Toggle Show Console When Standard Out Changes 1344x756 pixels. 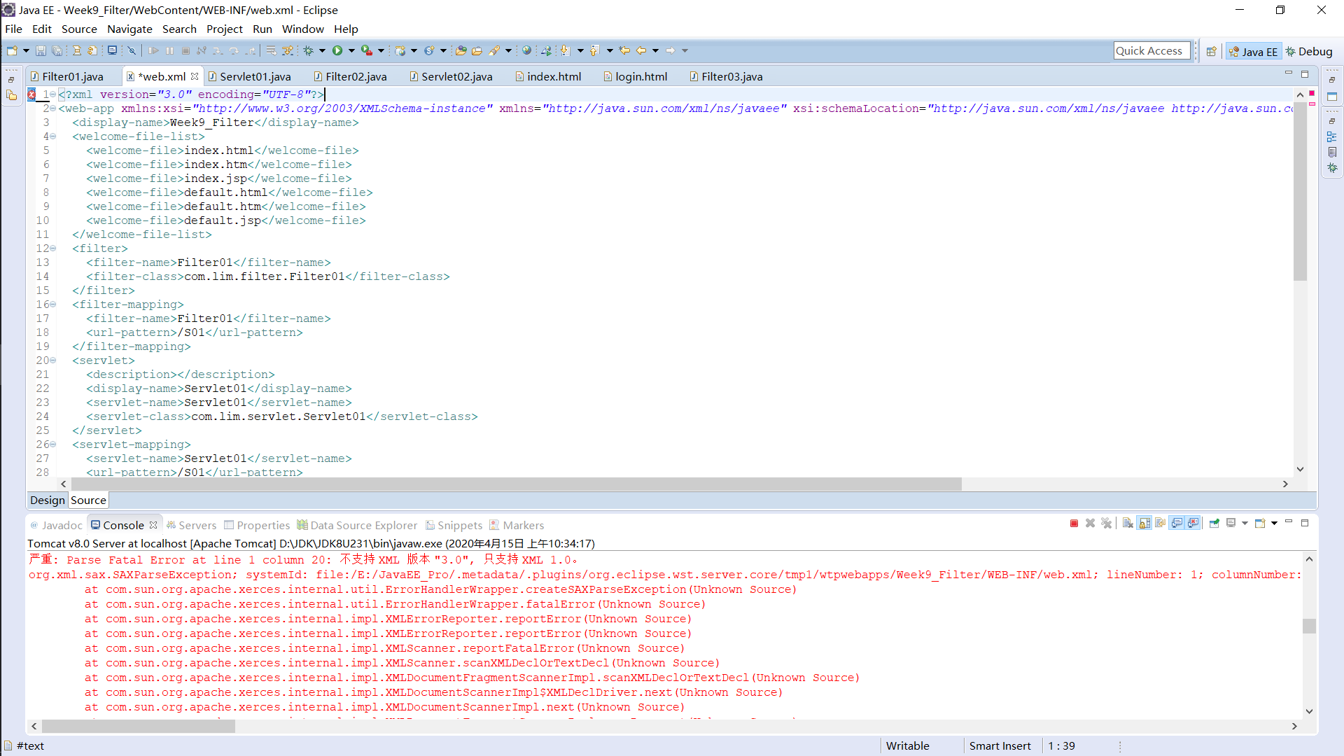point(1177,524)
